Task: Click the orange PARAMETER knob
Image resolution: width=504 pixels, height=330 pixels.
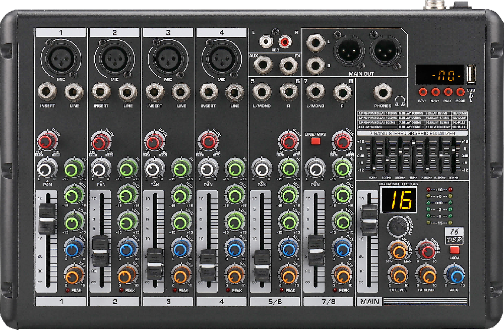Action: tap(399, 250)
